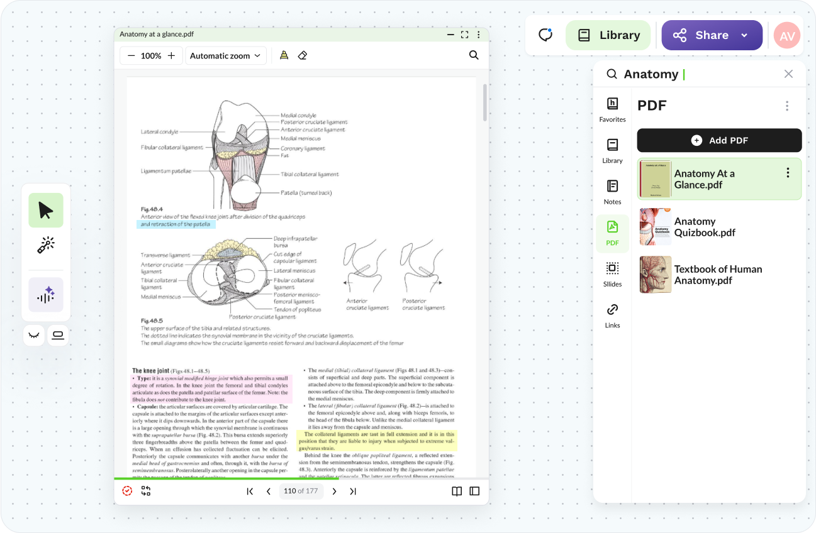Screen dimensions: 816x533
Task: Open Textbook of Human Anatomy.pdf entry
Action: click(x=719, y=275)
